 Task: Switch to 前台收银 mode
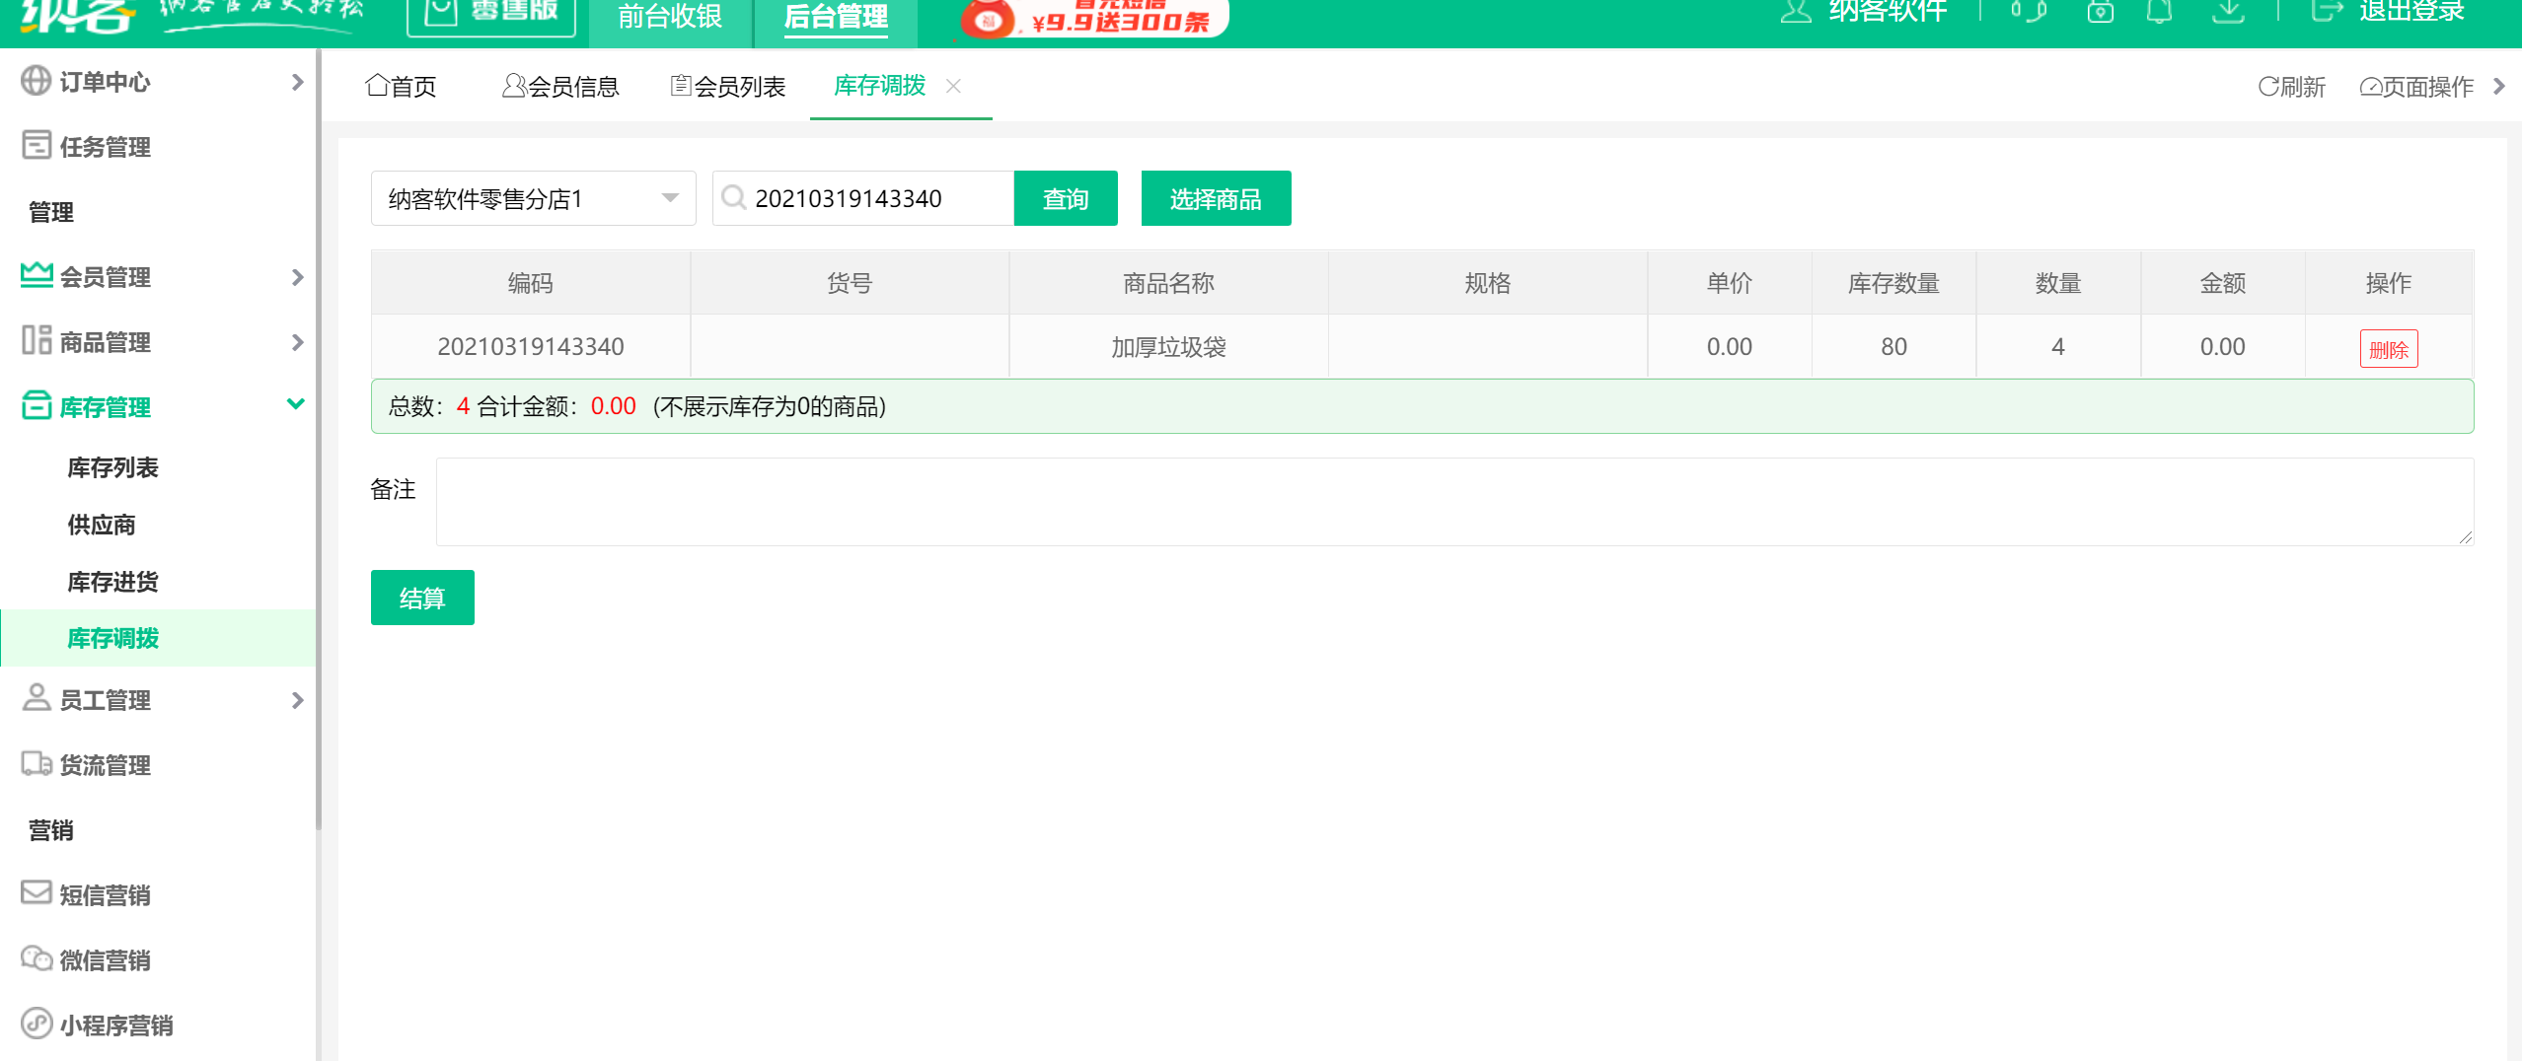point(669,17)
